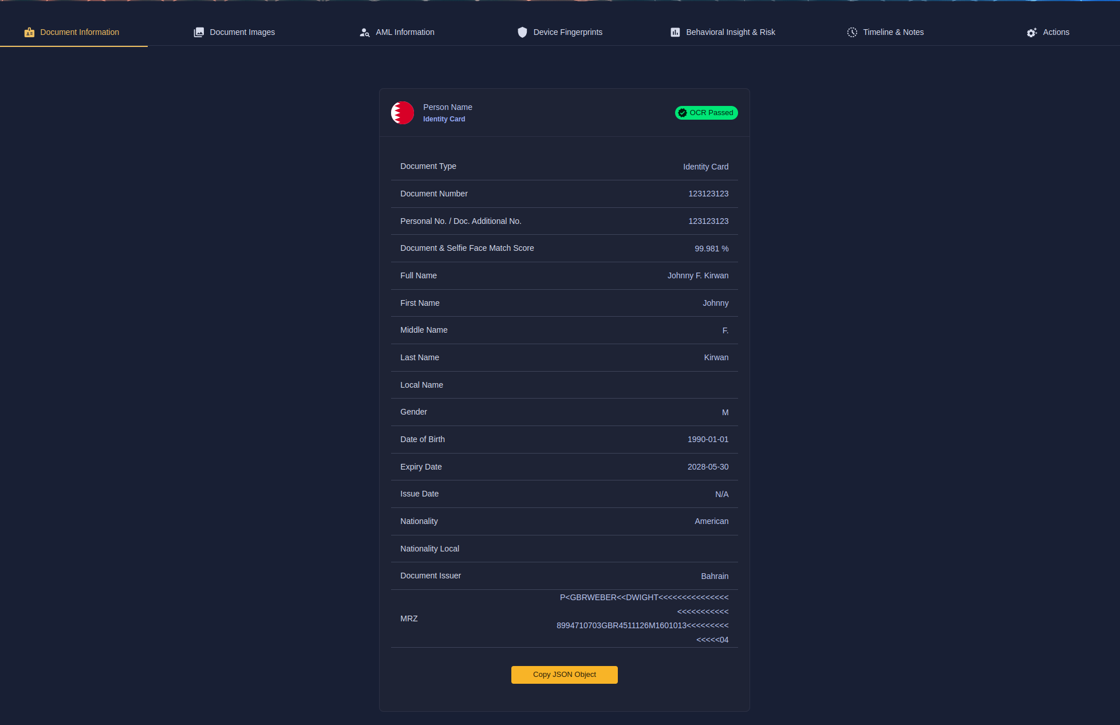This screenshot has height=725, width=1120.
Task: Click the photo gallery icon beside Document Images
Action: 199,33
